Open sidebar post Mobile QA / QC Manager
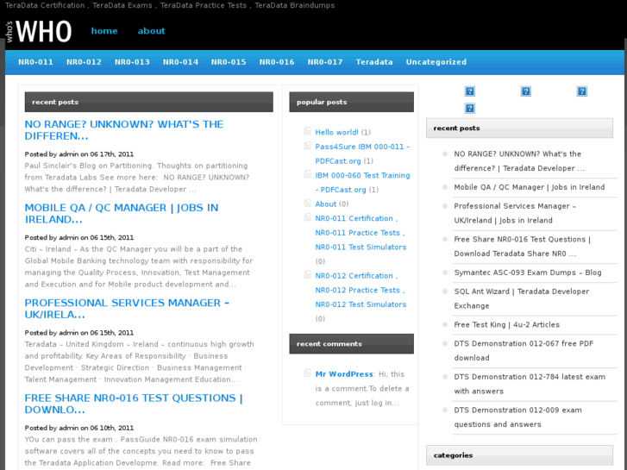This screenshot has width=627, height=470. coord(530,187)
